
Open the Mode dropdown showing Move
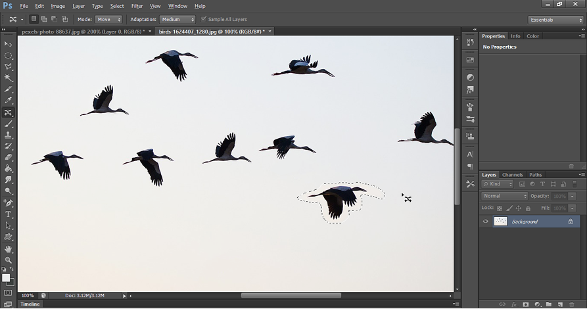pos(108,20)
